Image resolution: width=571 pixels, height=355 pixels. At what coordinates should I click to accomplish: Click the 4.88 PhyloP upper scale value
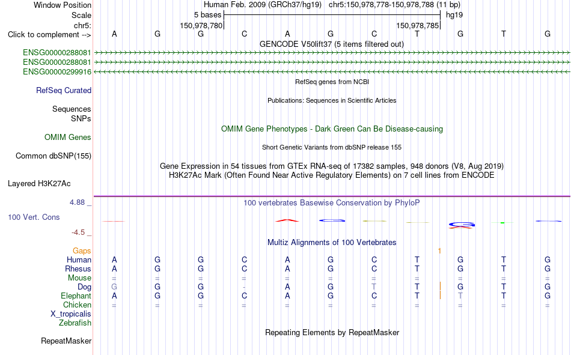pos(77,202)
